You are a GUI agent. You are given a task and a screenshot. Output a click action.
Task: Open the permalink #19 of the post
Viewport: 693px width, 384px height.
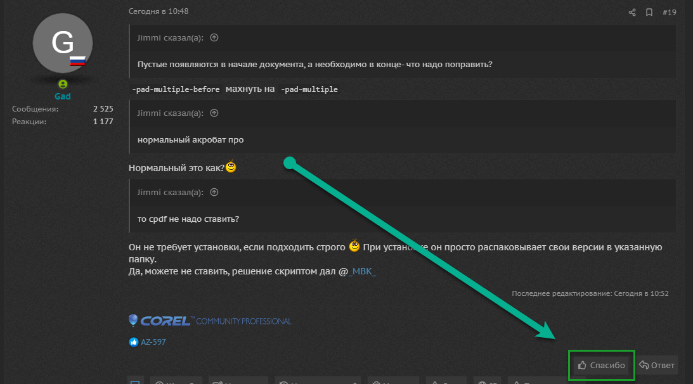pyautogui.click(x=669, y=13)
